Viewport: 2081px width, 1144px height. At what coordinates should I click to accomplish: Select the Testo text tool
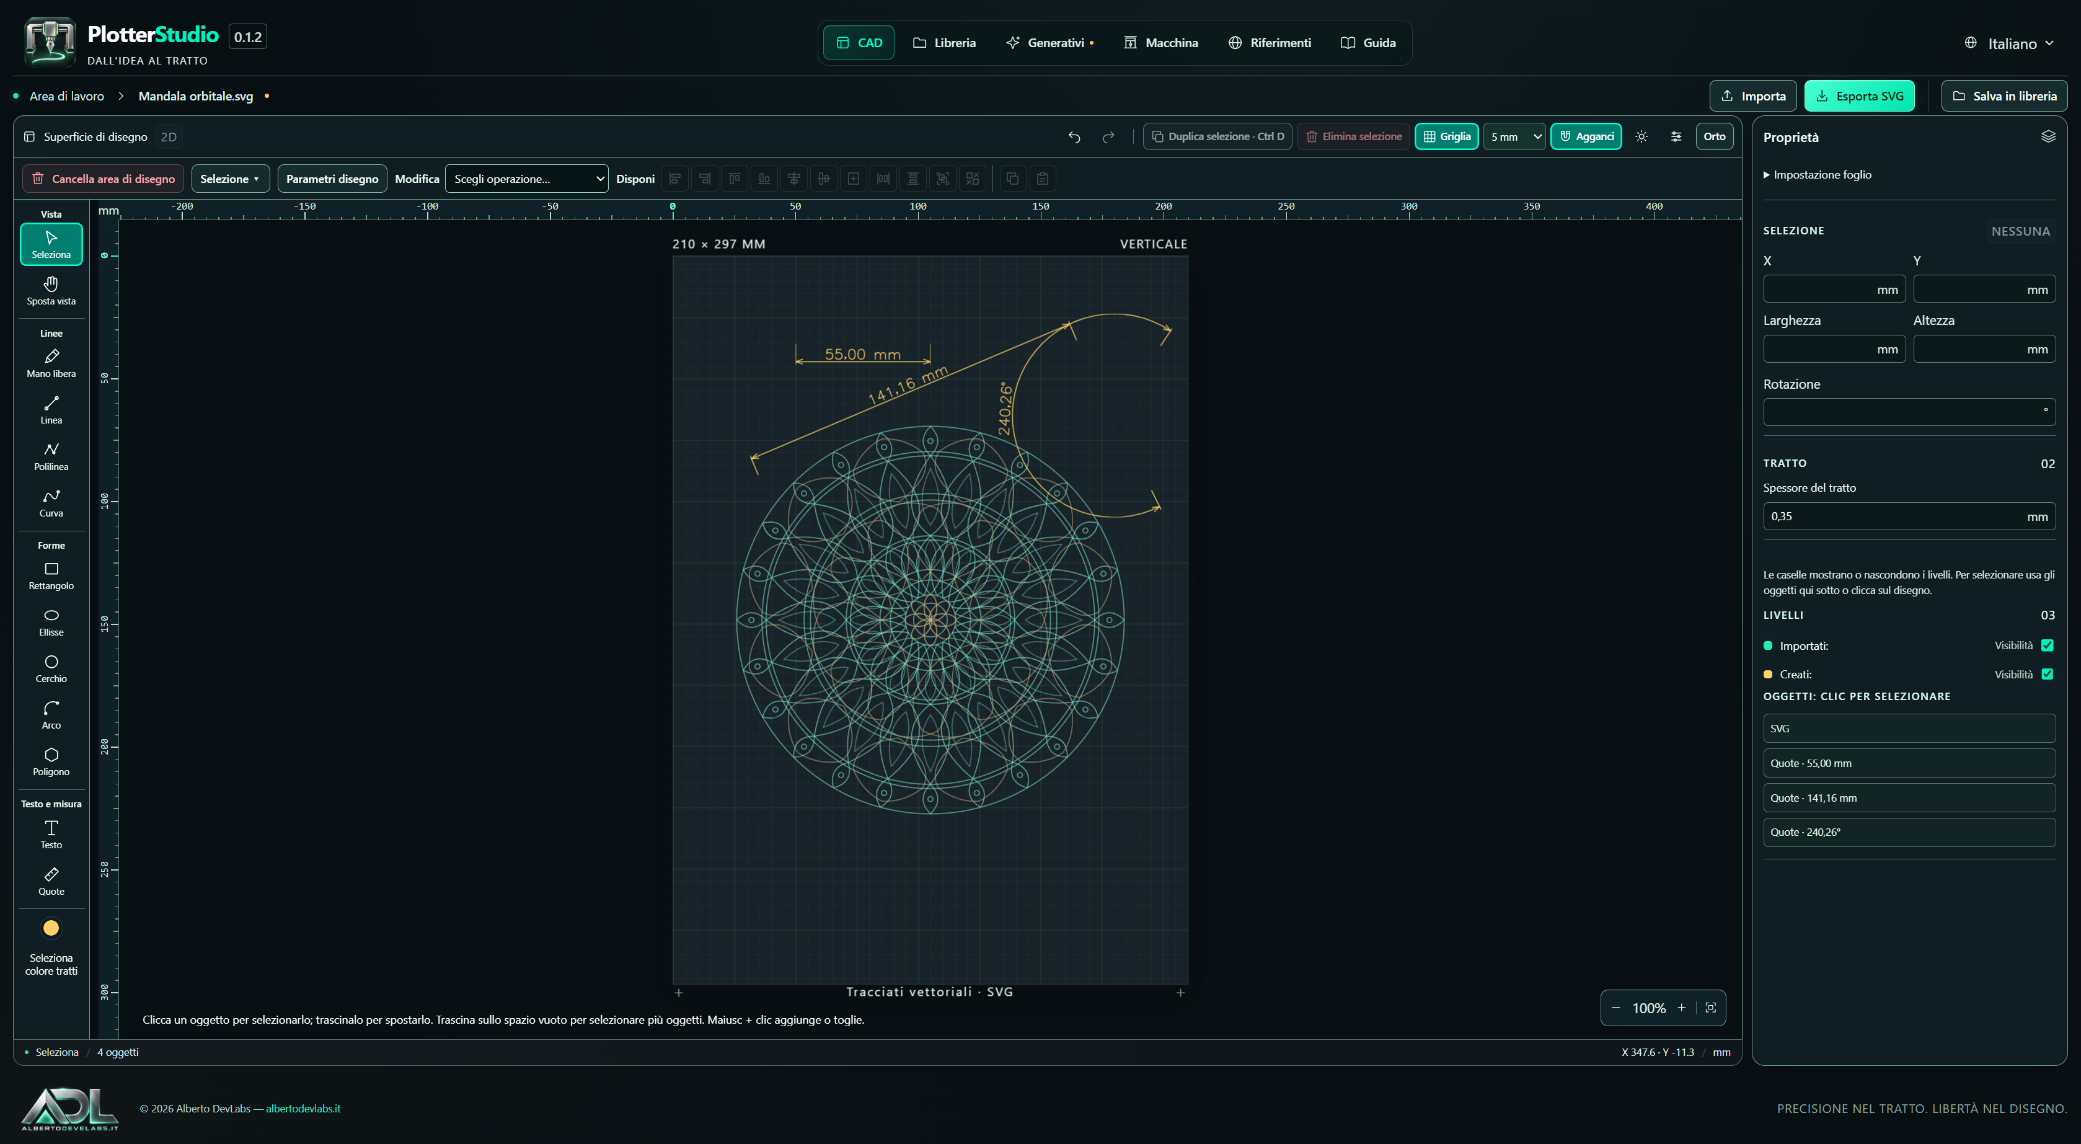point(51,835)
